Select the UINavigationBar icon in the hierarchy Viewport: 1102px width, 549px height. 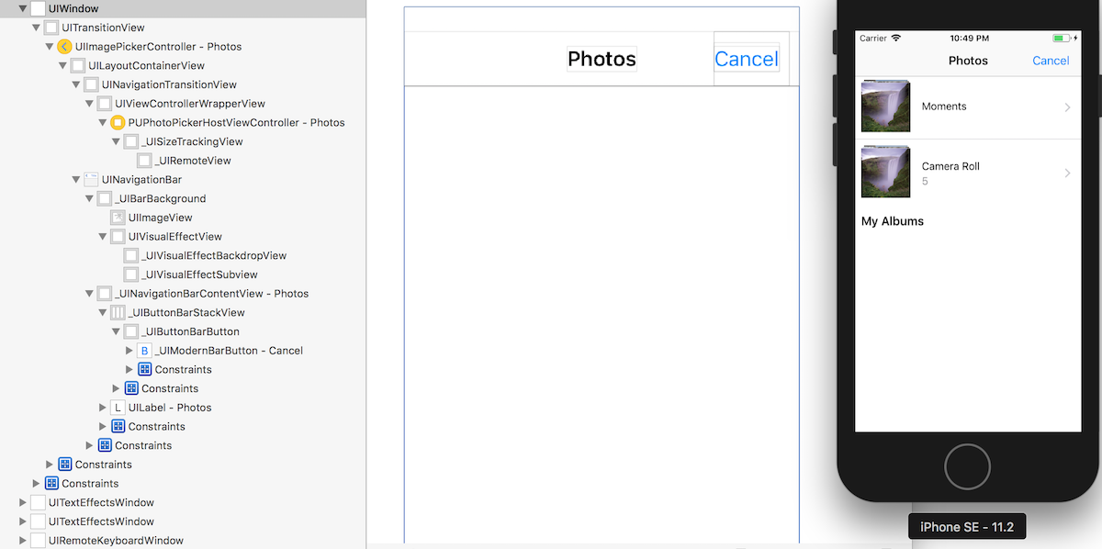coord(91,179)
